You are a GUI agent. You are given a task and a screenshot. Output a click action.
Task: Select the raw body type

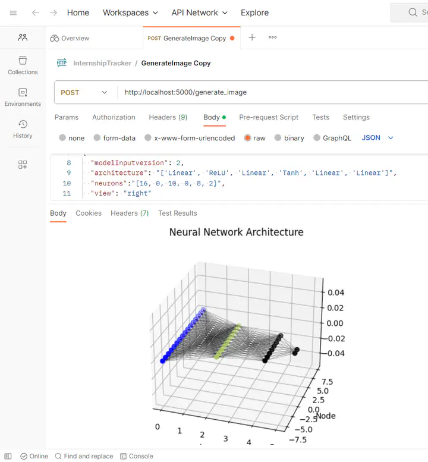coord(248,138)
